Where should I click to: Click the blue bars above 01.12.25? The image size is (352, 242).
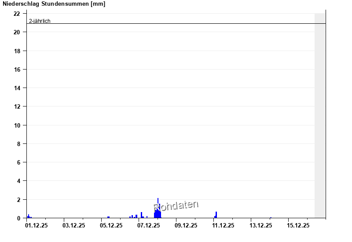[x=29, y=216]
